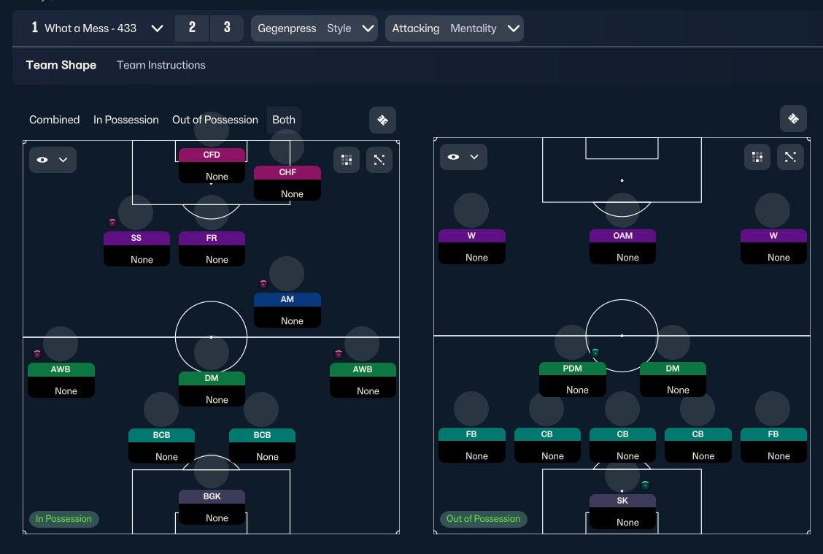Select the CHF forward position card

(287, 182)
